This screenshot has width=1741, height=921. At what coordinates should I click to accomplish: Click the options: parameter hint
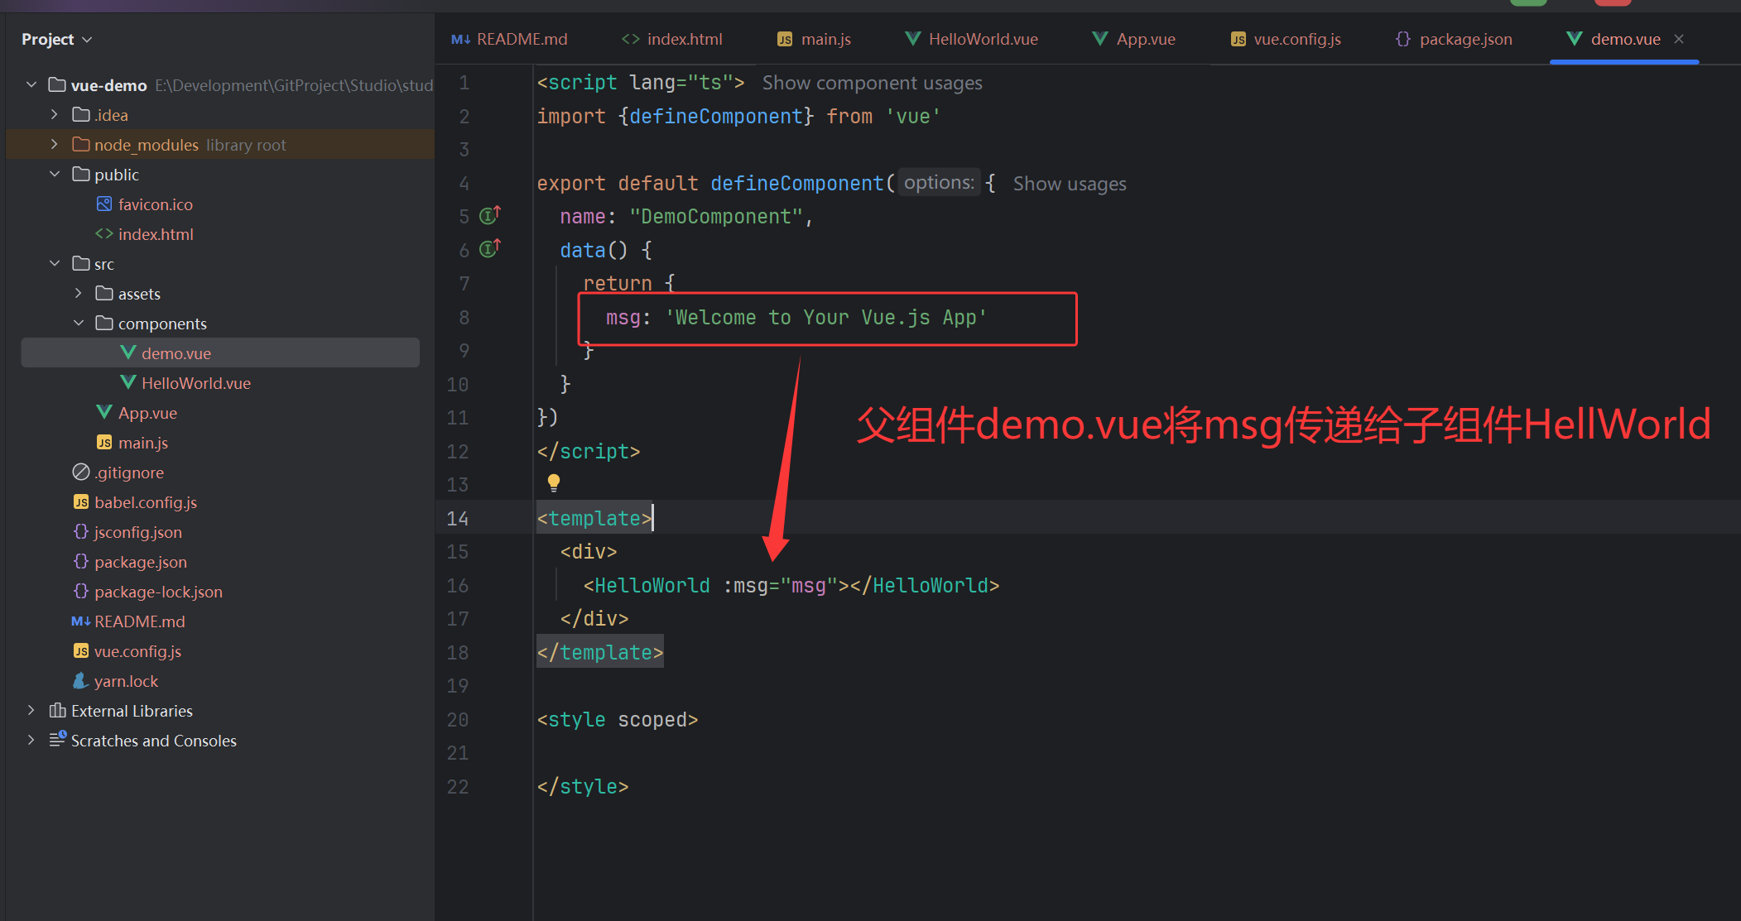tap(939, 182)
